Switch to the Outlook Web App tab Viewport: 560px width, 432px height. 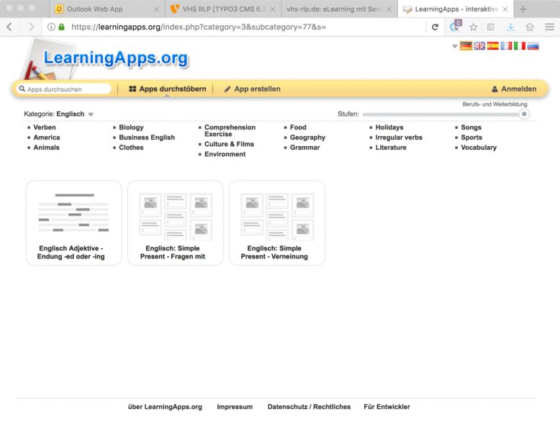click(x=107, y=9)
